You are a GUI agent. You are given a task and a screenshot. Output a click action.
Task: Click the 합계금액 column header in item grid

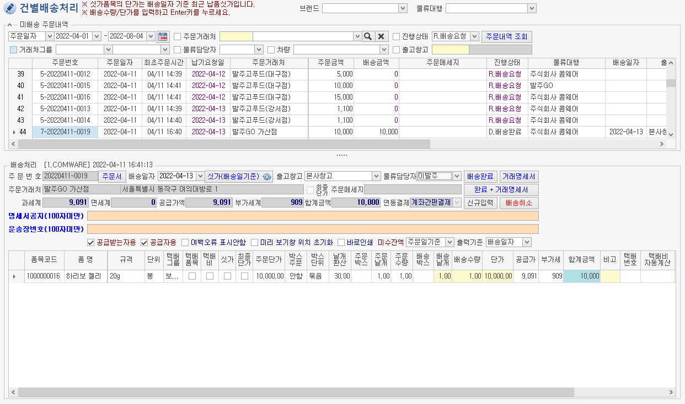pos(582,259)
